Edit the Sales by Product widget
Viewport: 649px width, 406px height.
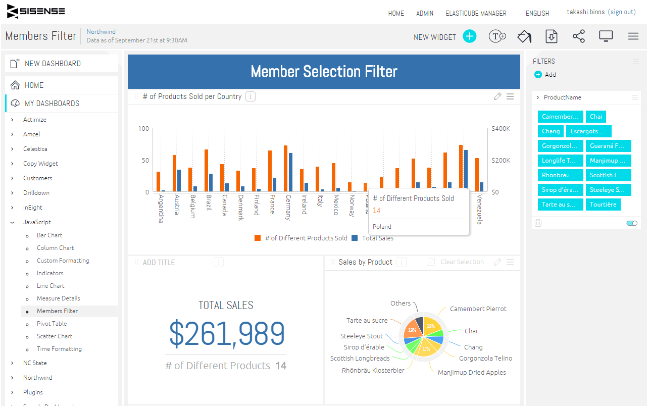click(497, 262)
